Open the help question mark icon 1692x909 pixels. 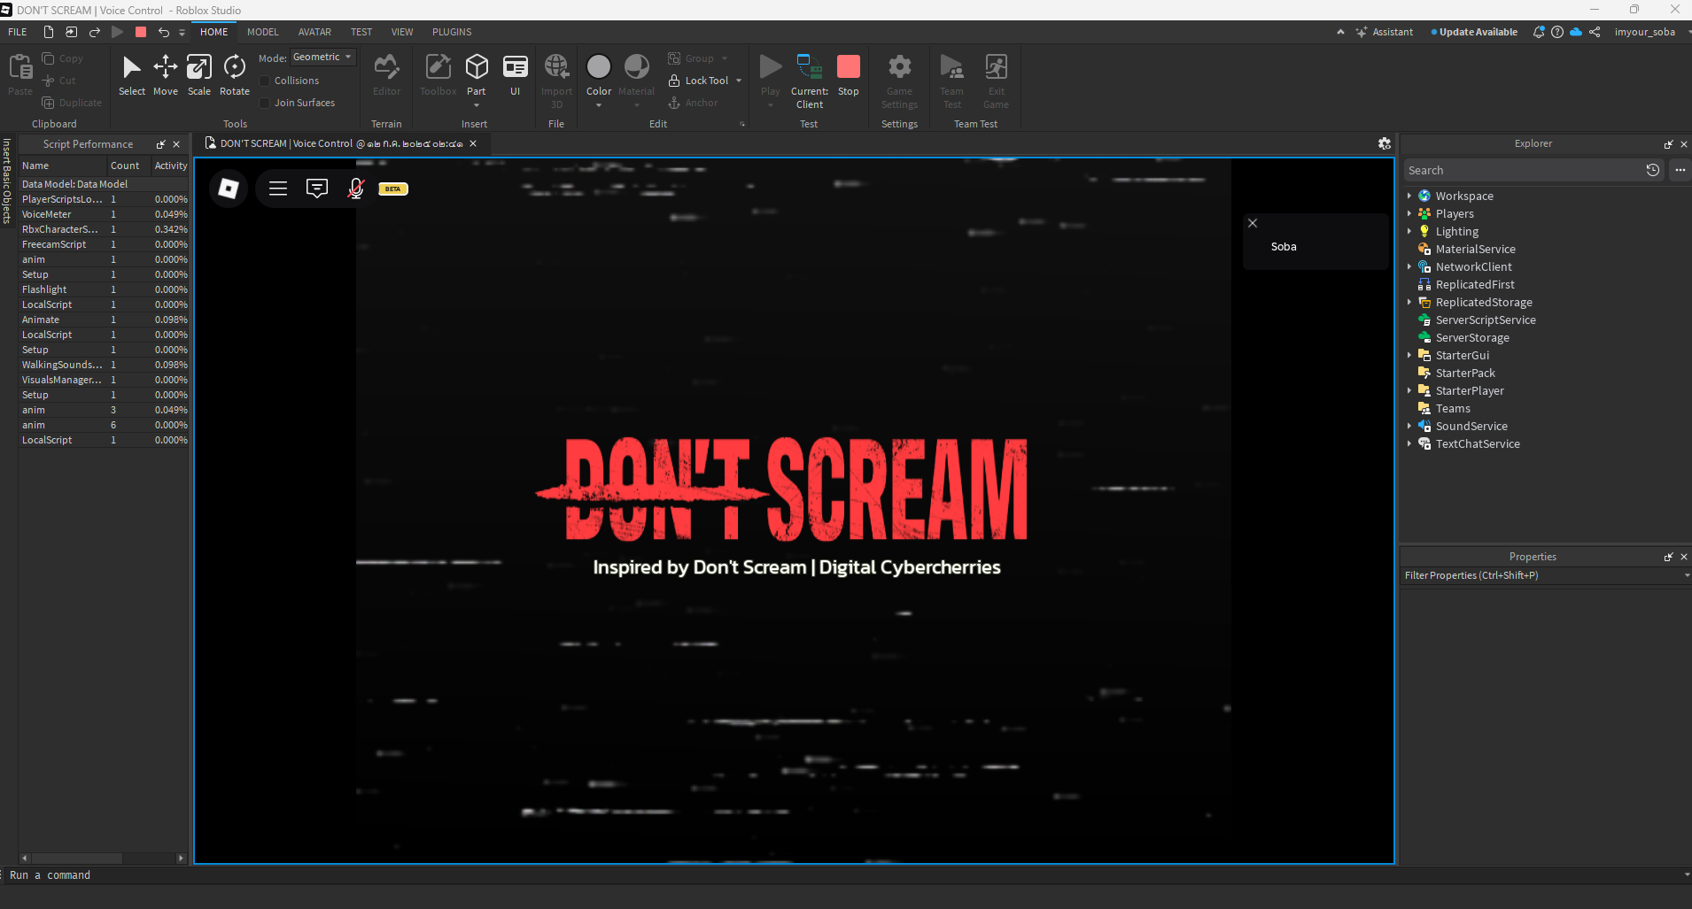1557,32
